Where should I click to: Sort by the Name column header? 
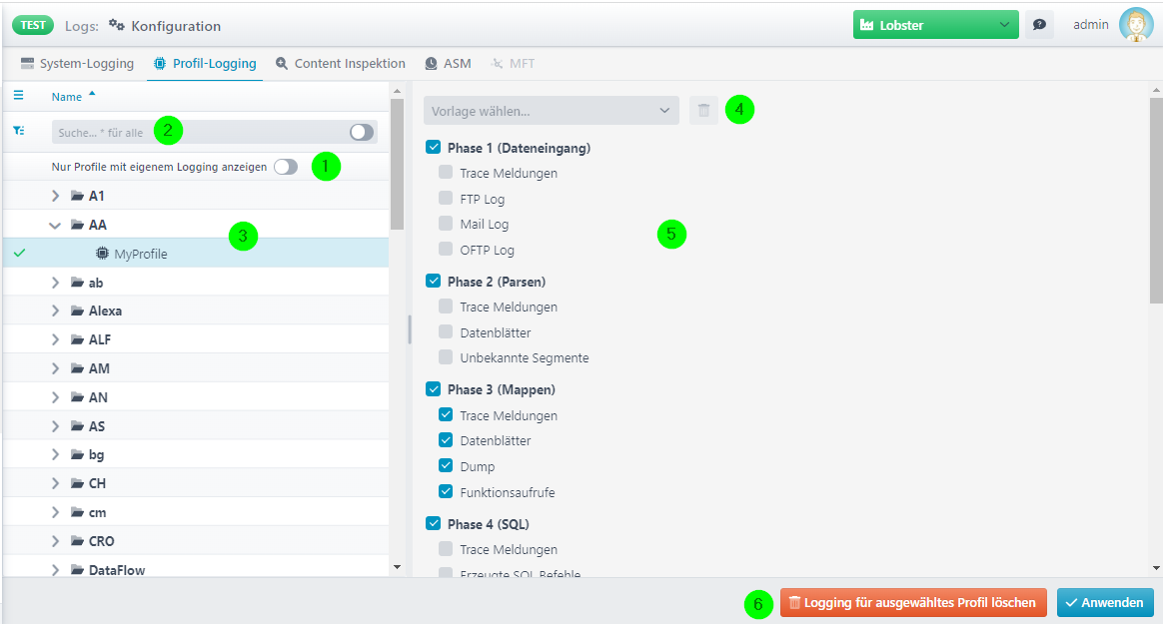coord(67,97)
